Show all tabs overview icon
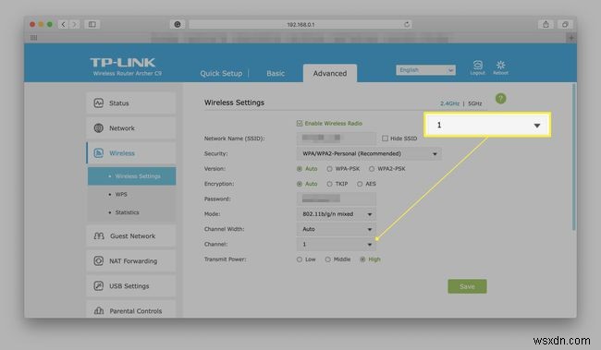Image resolution: width=601 pixels, height=350 pixels. point(565,25)
